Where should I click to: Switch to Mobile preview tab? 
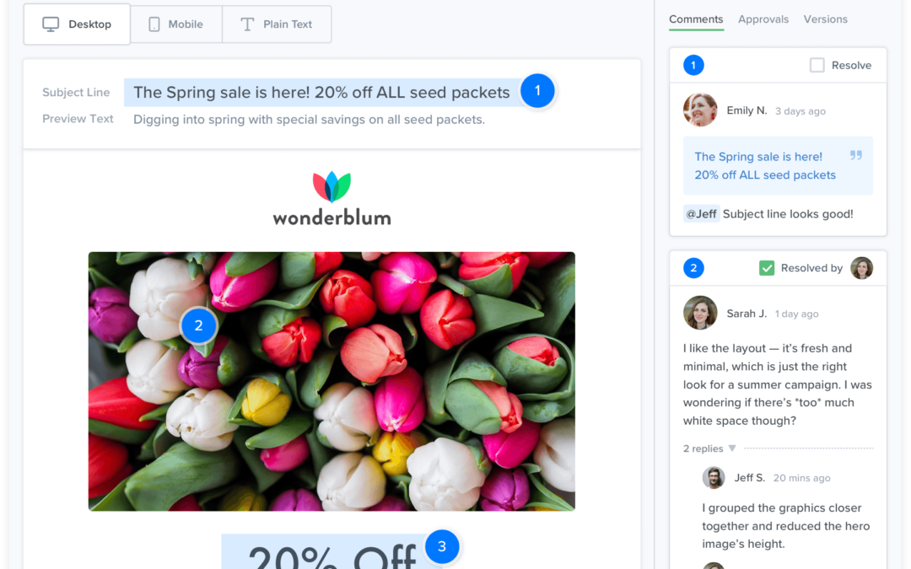[176, 24]
